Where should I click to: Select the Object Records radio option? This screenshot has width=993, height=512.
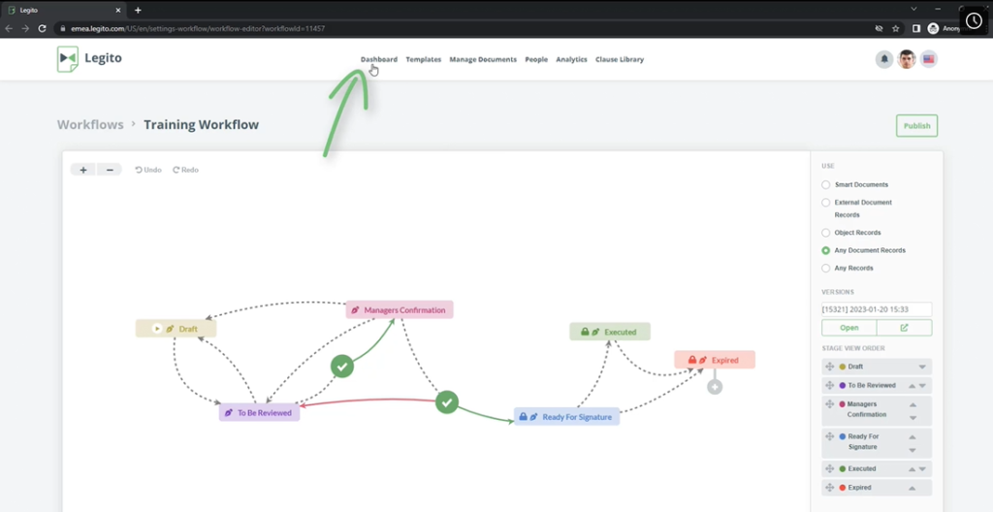[825, 233]
